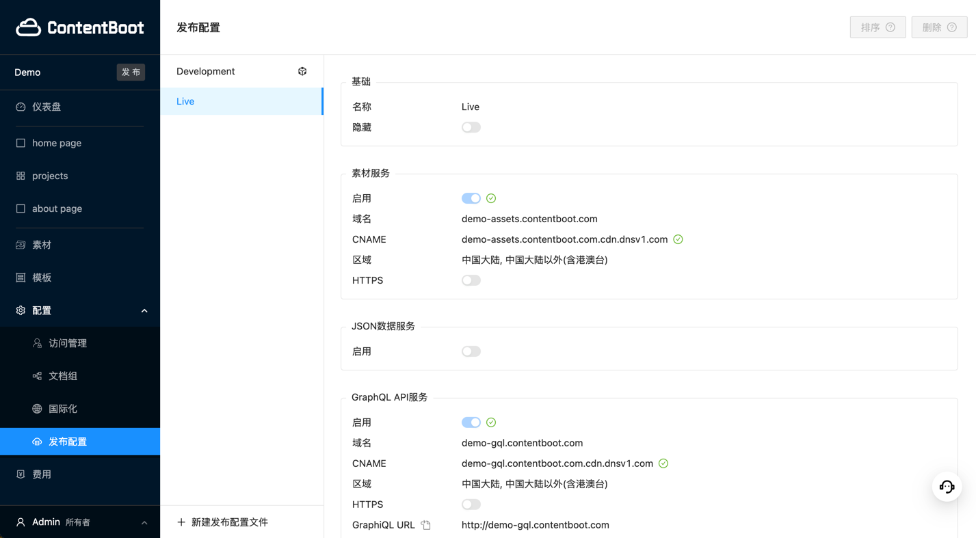Click the 模板 template icon
Viewport: 976px width, 538px height.
[21, 278]
